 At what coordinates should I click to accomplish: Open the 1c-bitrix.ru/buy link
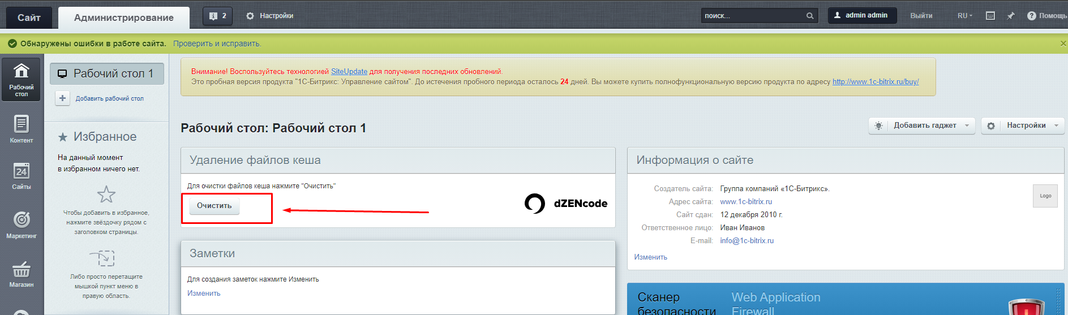(x=876, y=81)
